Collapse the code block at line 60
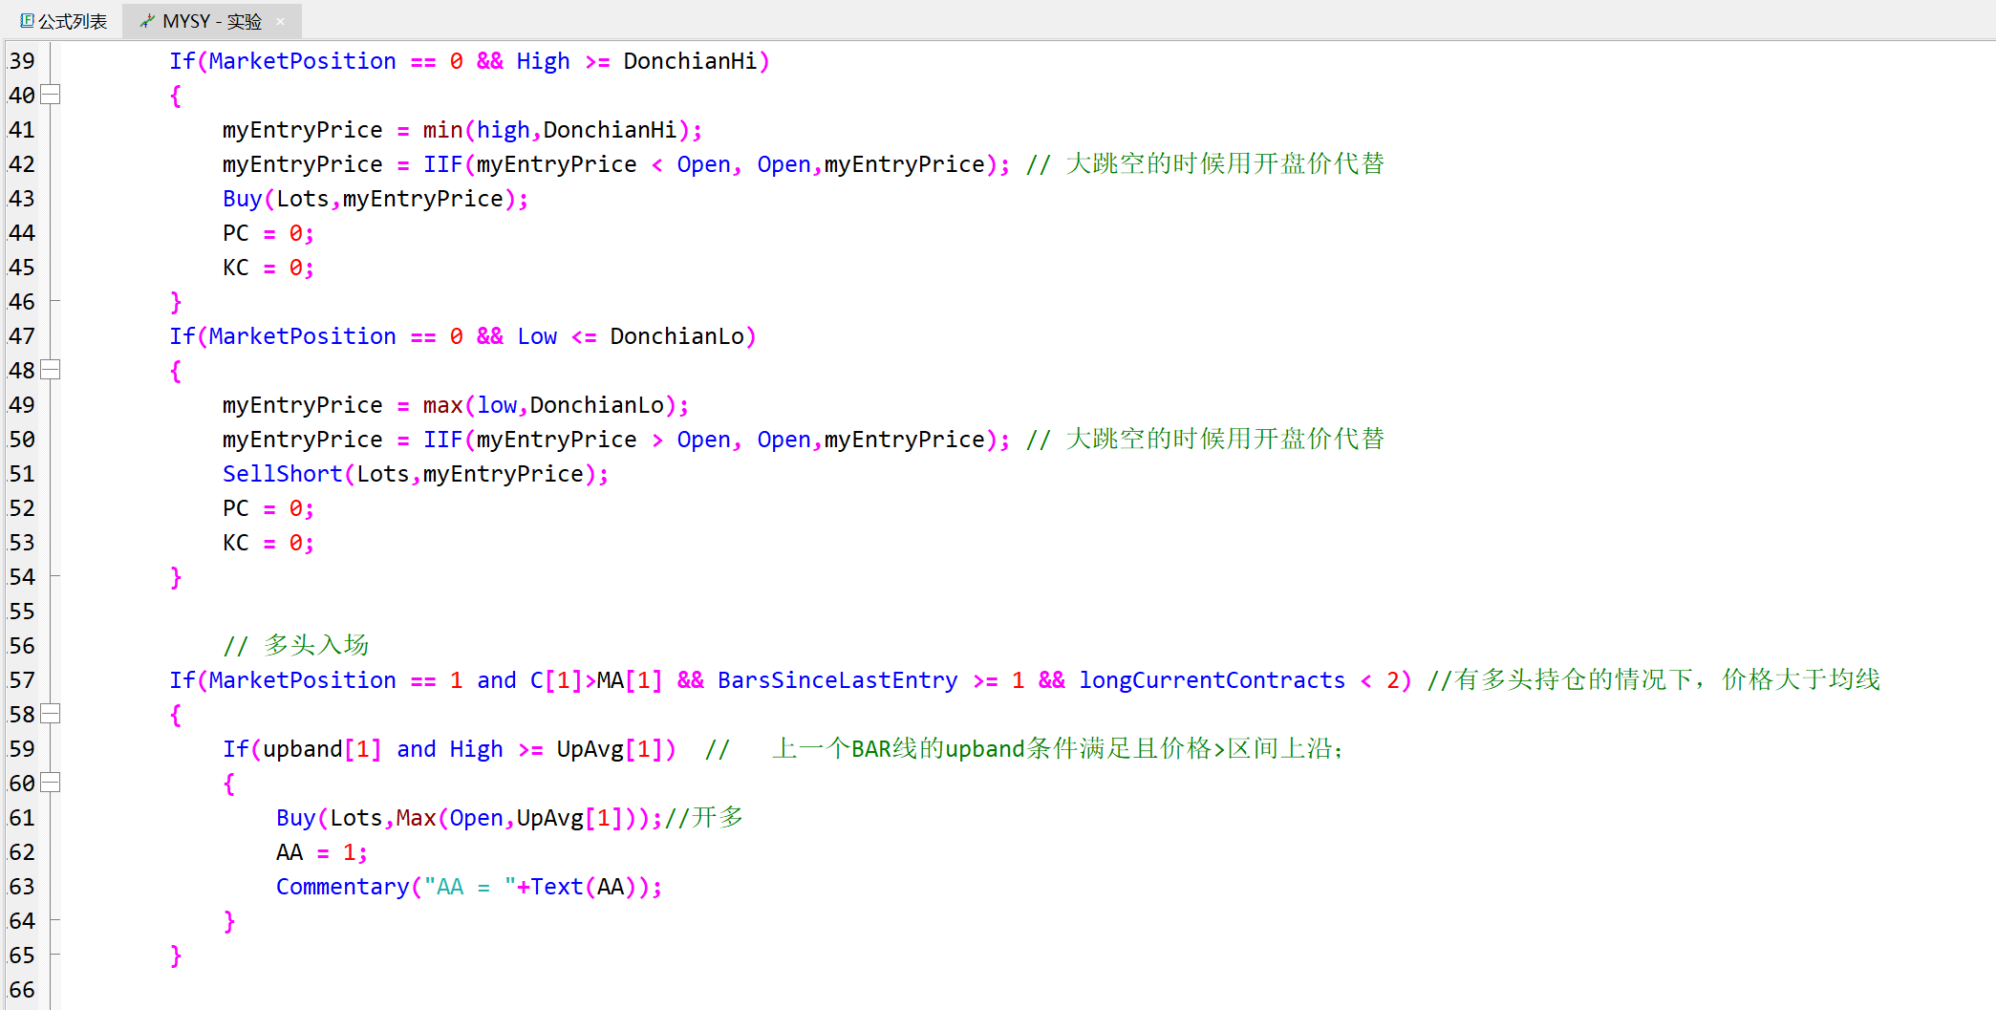Viewport: 1996px width, 1010px height. (51, 783)
